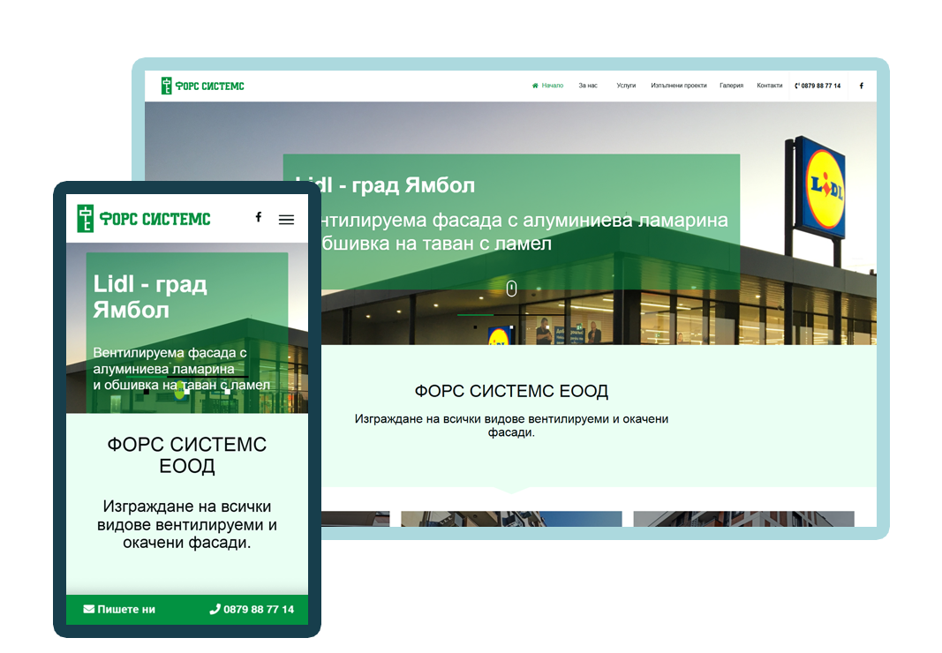Open Facebook icon in desktop header
Screen dimensions: 942x653
(862, 86)
